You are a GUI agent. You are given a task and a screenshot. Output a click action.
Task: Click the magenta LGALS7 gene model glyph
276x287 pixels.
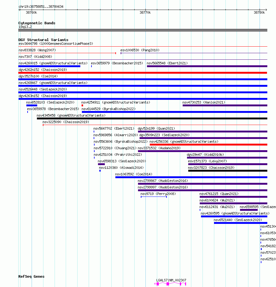click(x=170, y=284)
